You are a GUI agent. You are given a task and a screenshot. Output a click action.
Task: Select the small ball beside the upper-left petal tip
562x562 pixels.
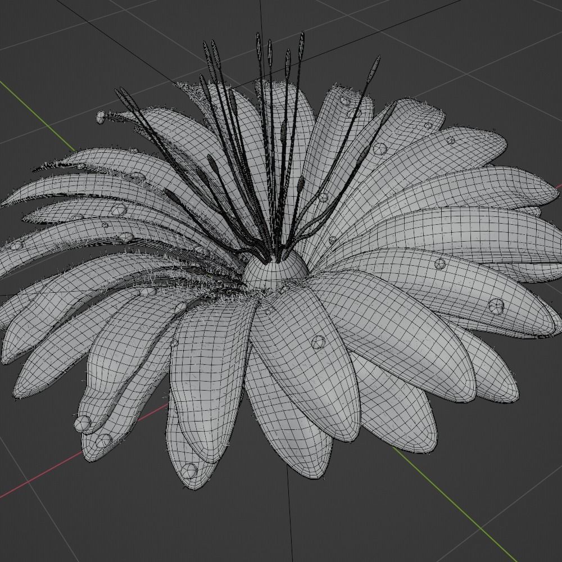pos(101,117)
